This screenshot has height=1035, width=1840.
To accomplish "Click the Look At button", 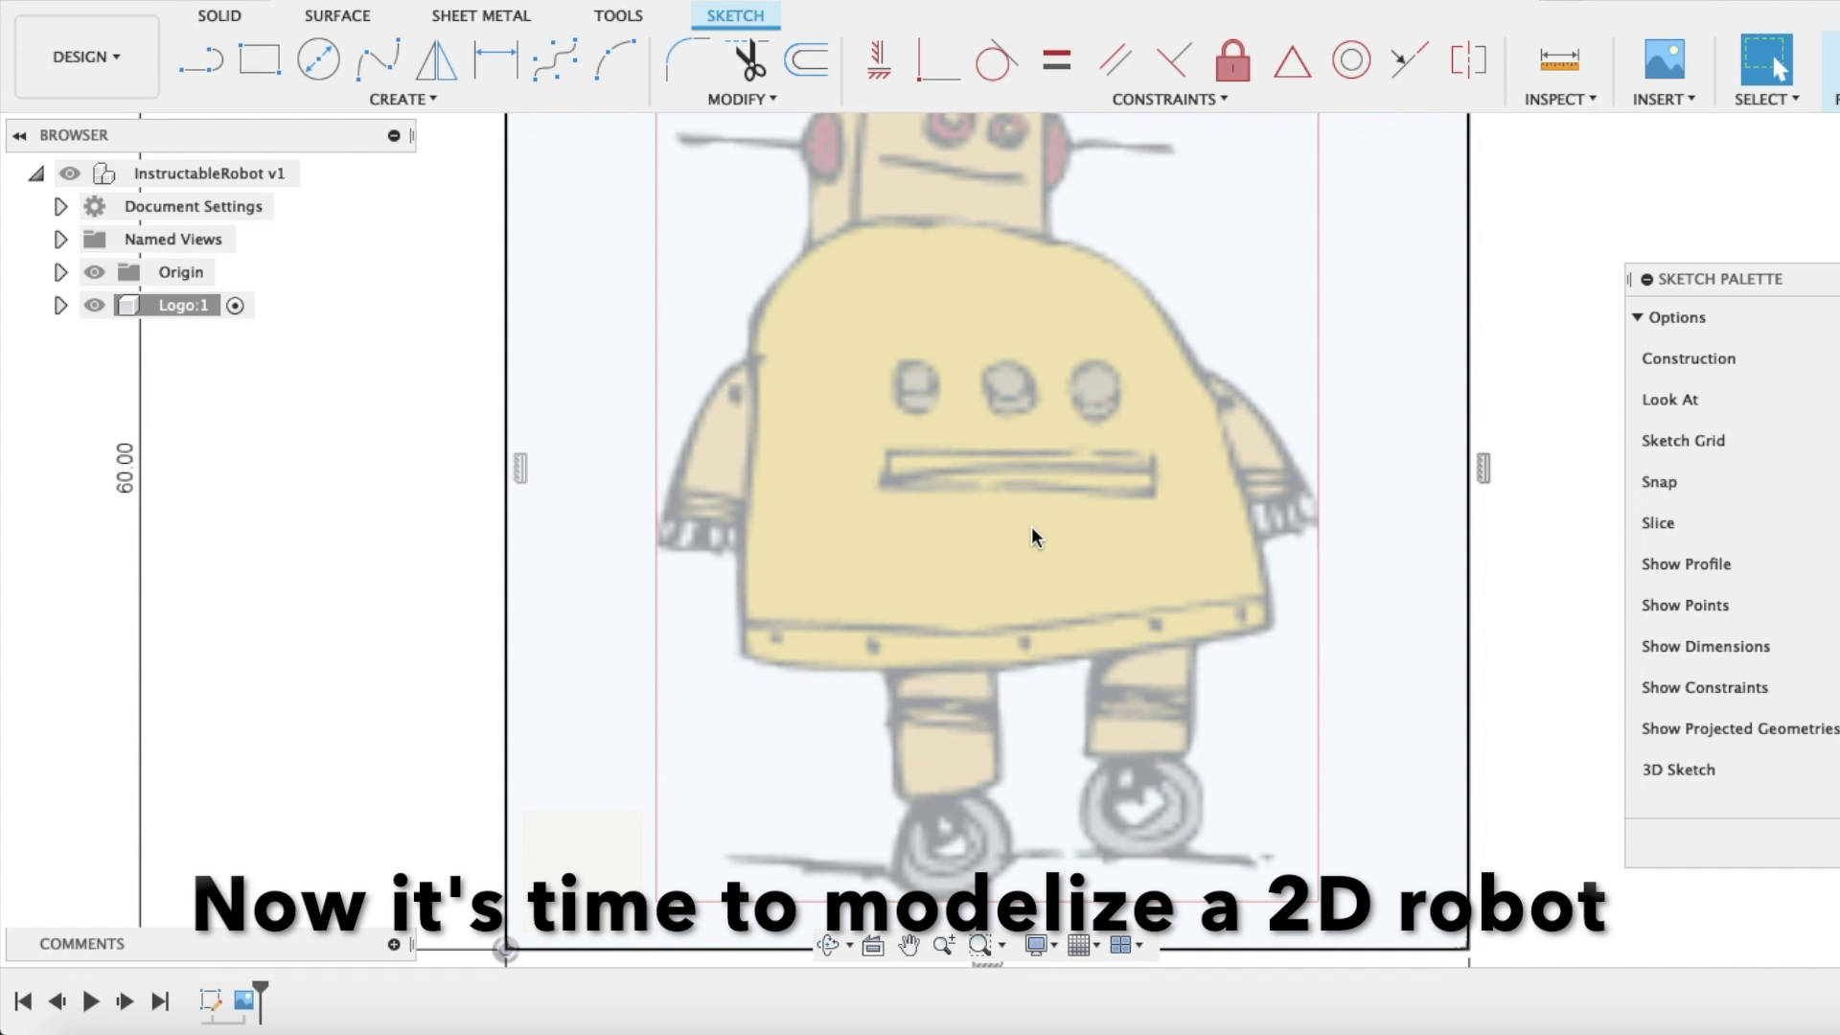I will click(x=1669, y=400).
